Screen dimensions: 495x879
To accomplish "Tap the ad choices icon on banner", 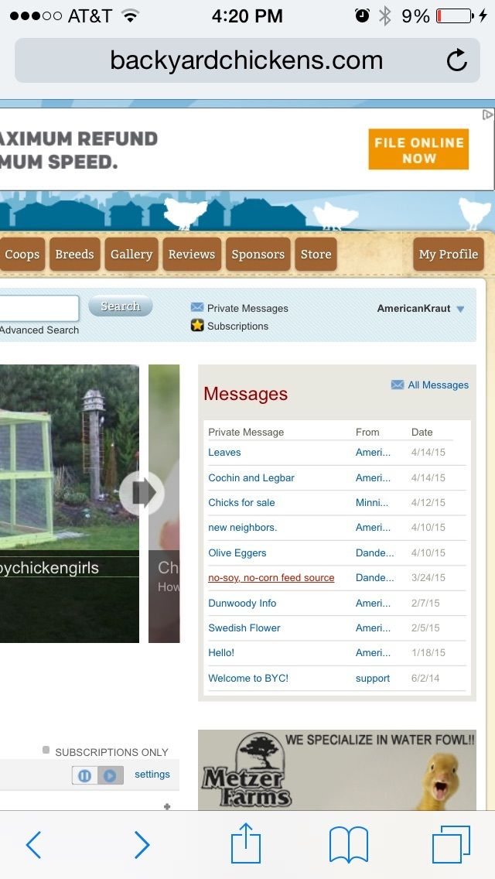I will coord(488,115).
